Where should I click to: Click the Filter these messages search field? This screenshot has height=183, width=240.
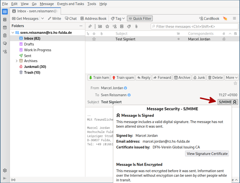point(195,26)
